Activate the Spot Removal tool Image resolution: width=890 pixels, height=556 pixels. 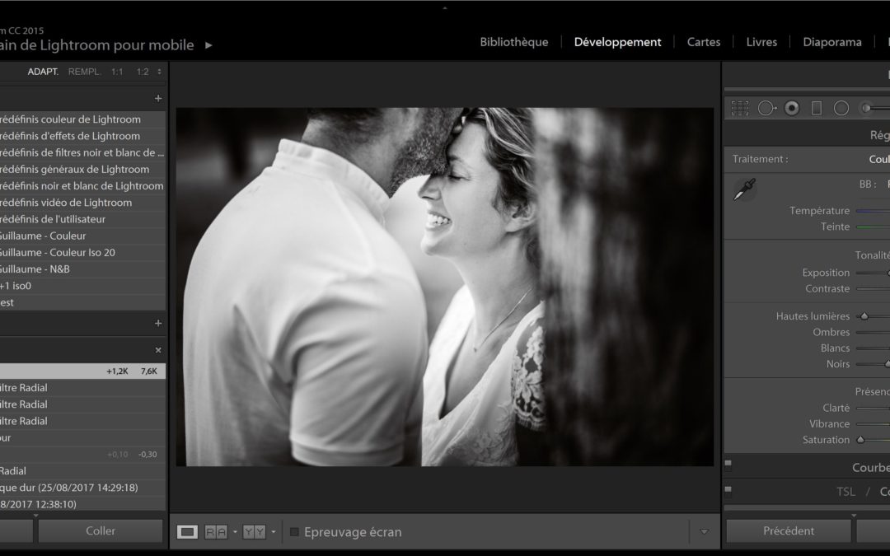(x=766, y=108)
